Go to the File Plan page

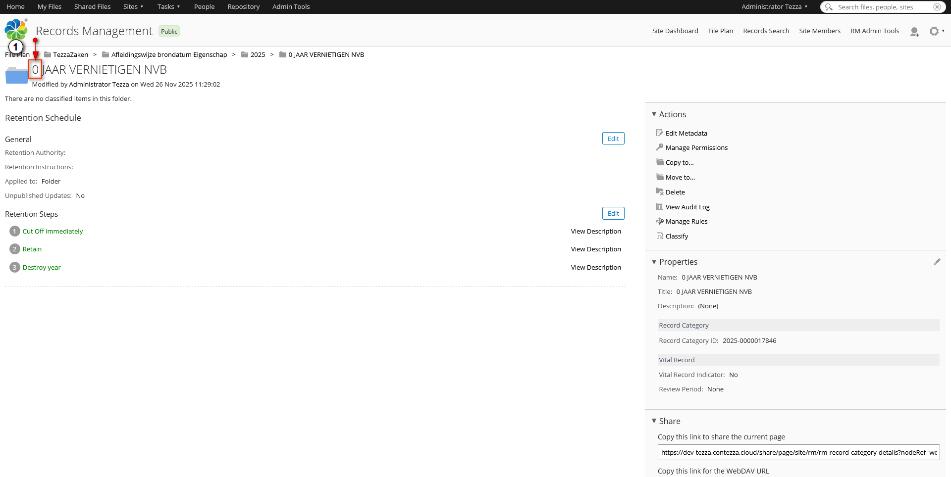click(x=720, y=31)
